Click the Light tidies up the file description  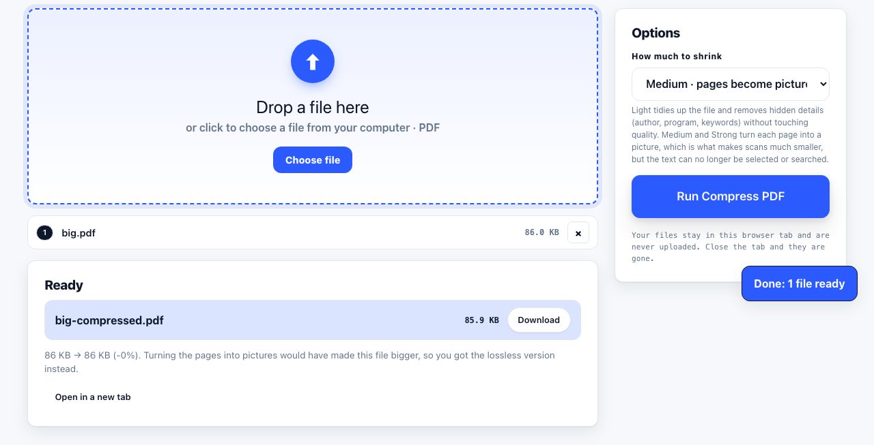pyautogui.click(x=731, y=135)
